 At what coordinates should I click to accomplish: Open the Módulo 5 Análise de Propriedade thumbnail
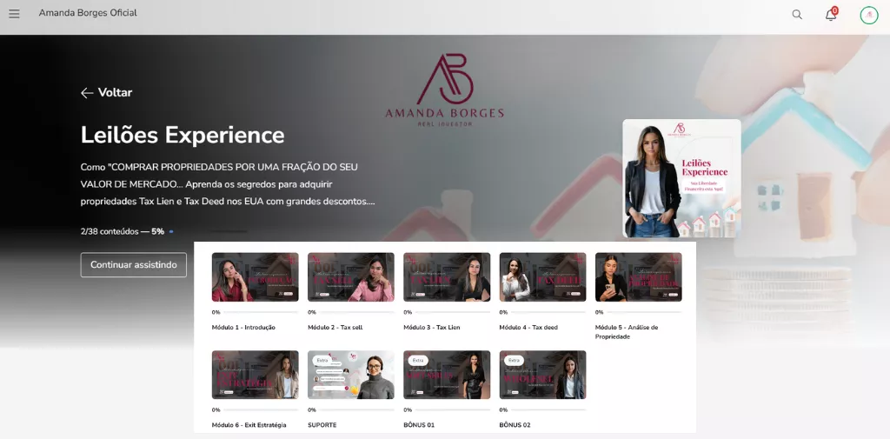(x=639, y=277)
